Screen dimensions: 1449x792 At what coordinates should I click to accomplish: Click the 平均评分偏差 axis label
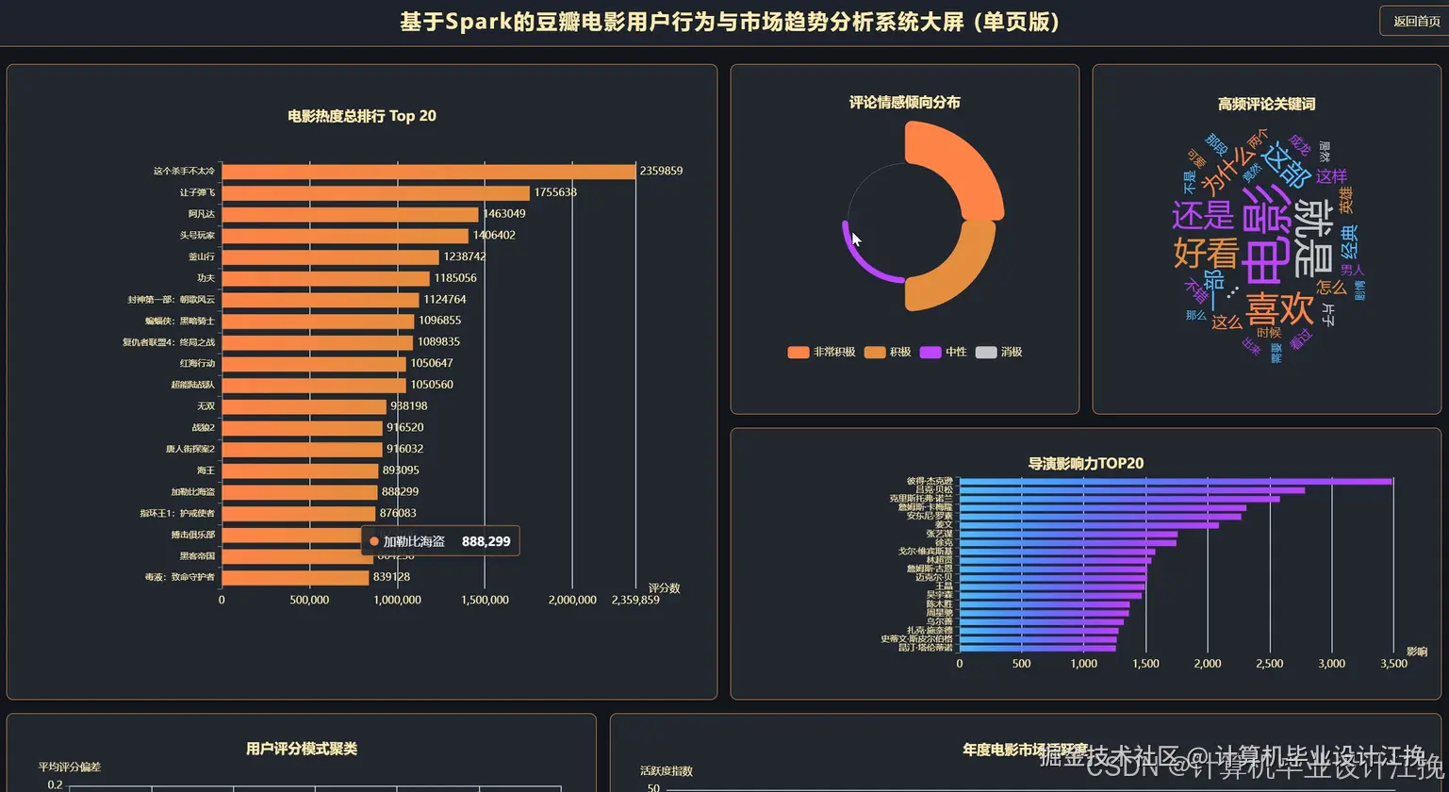(69, 767)
